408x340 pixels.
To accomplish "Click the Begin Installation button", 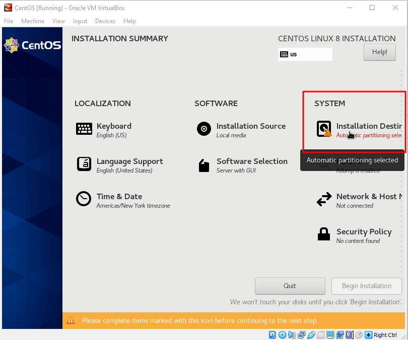I will (x=366, y=286).
